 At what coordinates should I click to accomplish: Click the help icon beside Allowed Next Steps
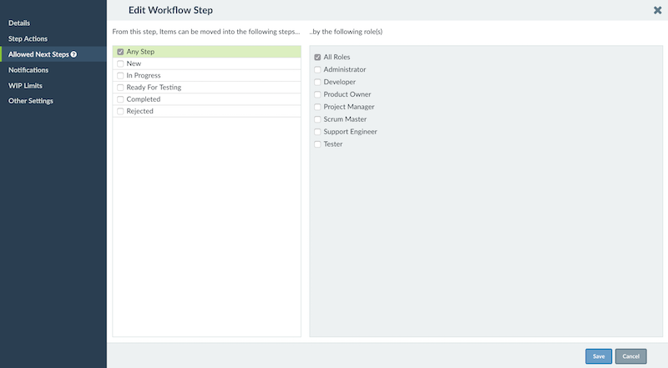pyautogui.click(x=73, y=54)
